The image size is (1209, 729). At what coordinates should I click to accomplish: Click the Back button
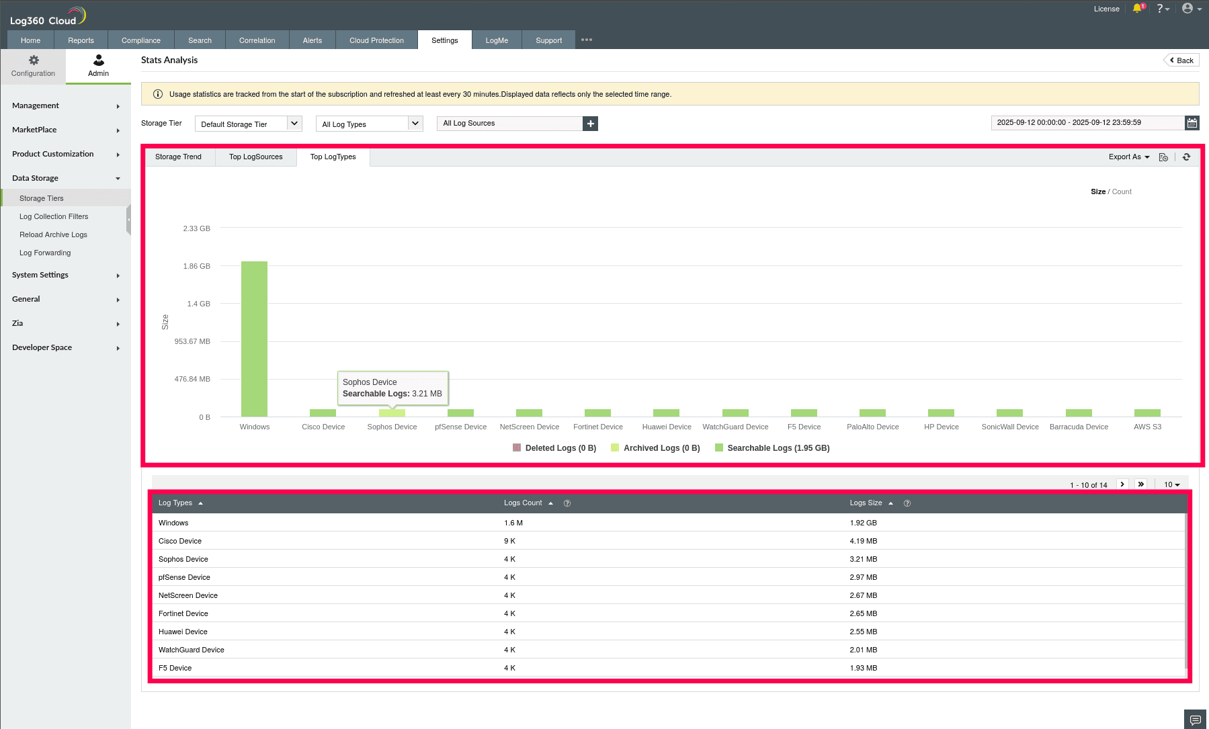(1181, 60)
